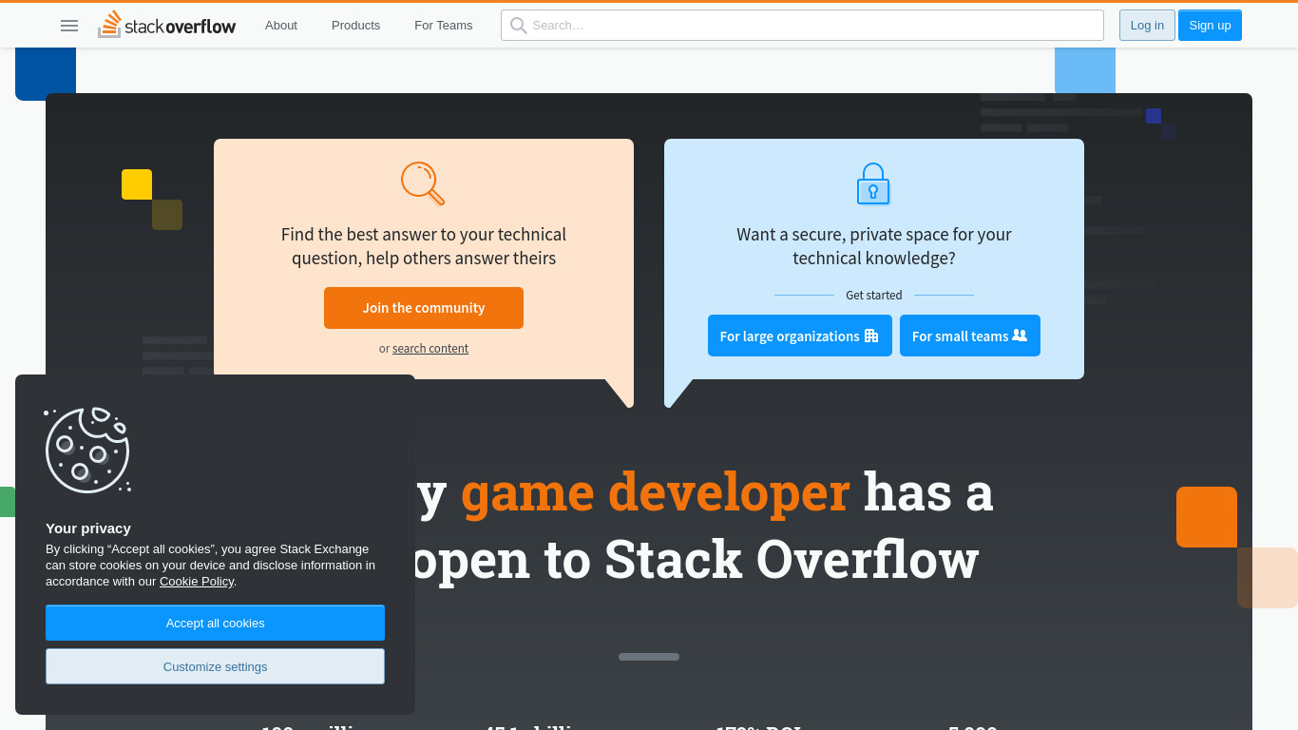
Task: Click the cookie illustration in privacy banner
Action: (87, 451)
